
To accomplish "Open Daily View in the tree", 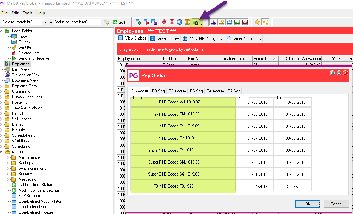I will 20,69.
